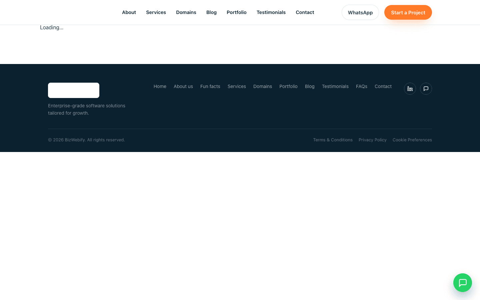
Task: Open Portfolio in the header menu
Action: pos(237,12)
